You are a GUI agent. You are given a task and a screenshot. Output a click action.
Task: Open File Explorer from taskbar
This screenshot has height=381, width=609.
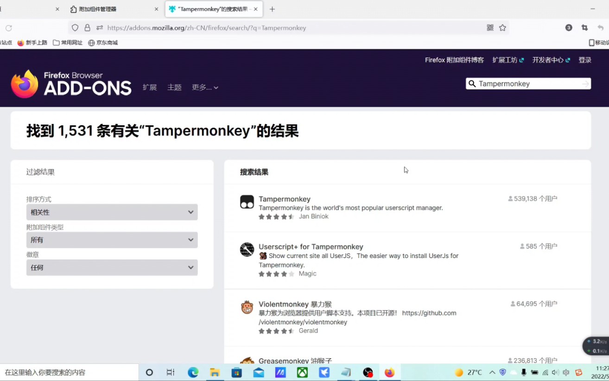click(x=215, y=372)
